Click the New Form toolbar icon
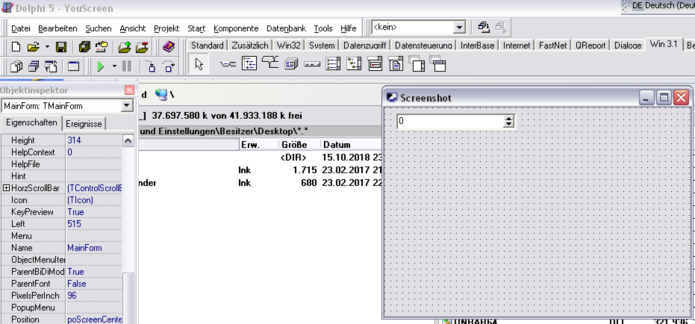695x324 pixels. click(x=74, y=66)
